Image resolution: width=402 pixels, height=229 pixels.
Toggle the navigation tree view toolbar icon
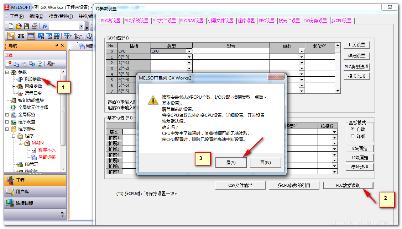coord(11,36)
